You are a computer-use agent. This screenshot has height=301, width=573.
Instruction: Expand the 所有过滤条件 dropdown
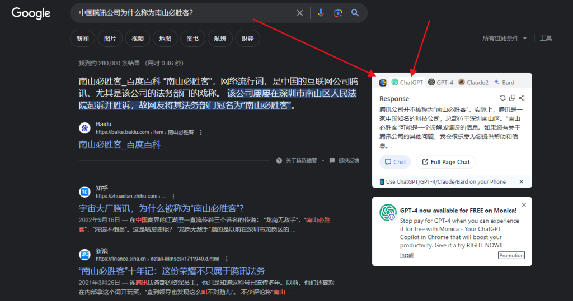point(504,39)
